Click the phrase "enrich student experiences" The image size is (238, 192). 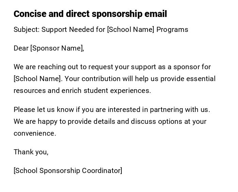point(106,91)
